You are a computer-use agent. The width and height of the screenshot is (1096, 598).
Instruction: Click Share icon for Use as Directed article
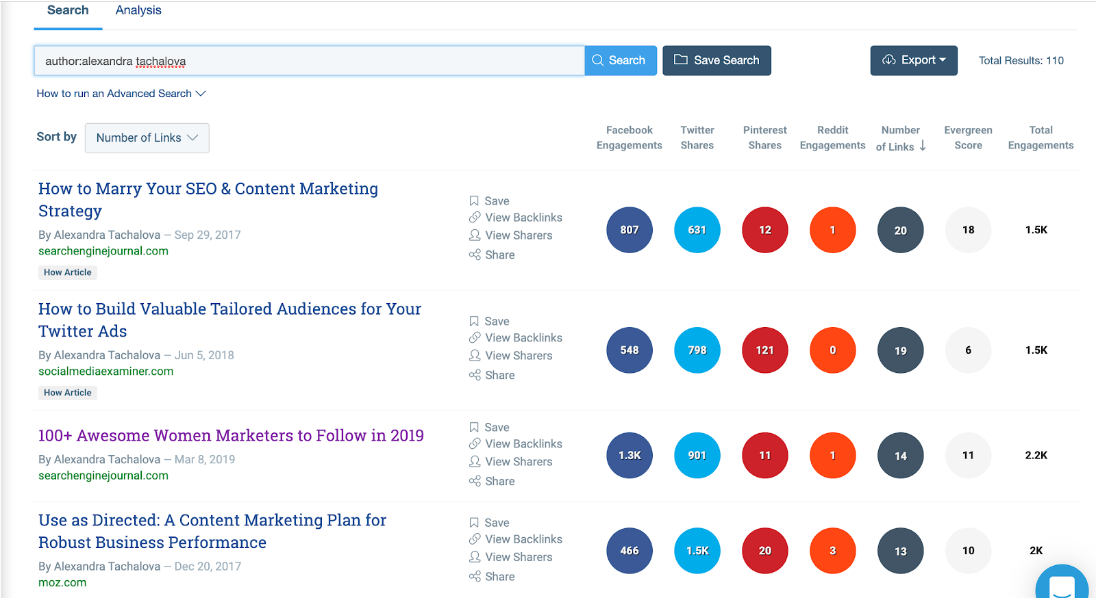coord(475,577)
